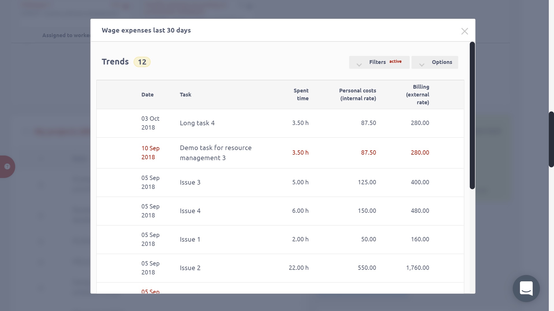
Task: Sort by Spent time column header
Action: click(x=301, y=94)
